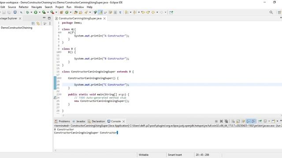Open Forward navigation history dropdown arrow
The image size is (282, 158).
166,12
